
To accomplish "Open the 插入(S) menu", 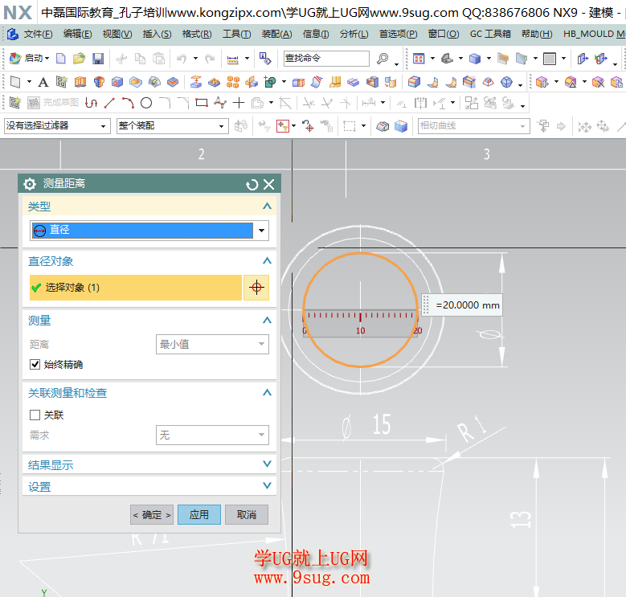I will pyautogui.click(x=158, y=35).
